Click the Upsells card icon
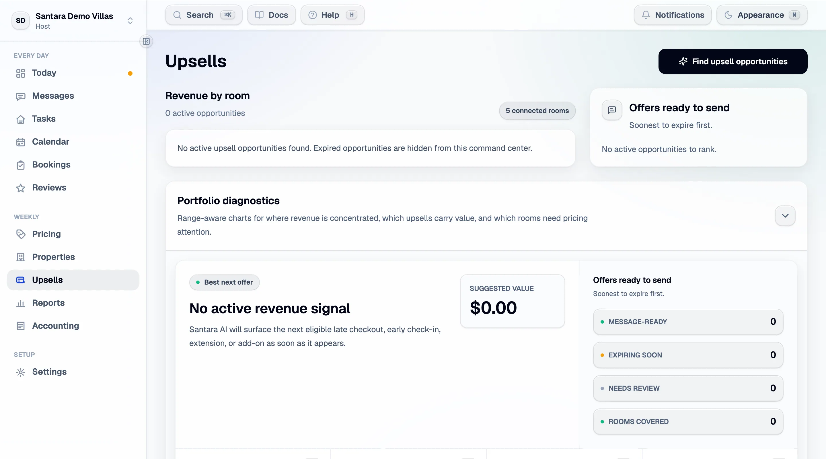 tap(21, 280)
